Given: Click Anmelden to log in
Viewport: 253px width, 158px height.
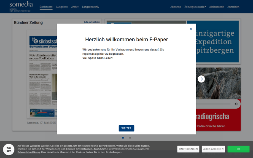Looking at the screenshot, I should tap(233, 7).
